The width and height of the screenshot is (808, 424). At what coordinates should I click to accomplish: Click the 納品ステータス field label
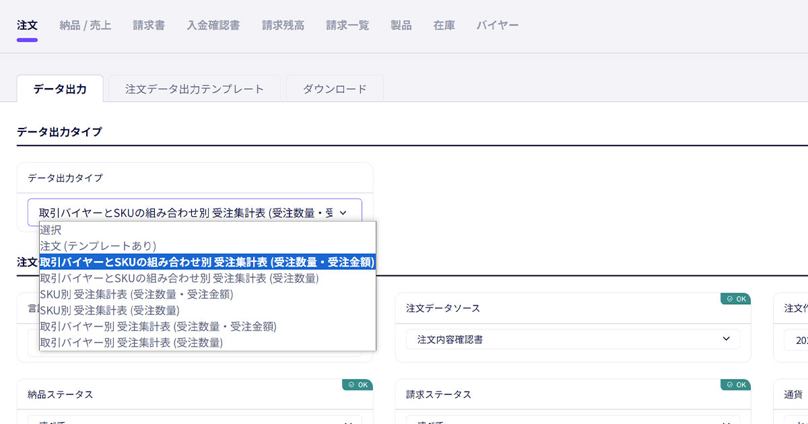click(x=61, y=394)
